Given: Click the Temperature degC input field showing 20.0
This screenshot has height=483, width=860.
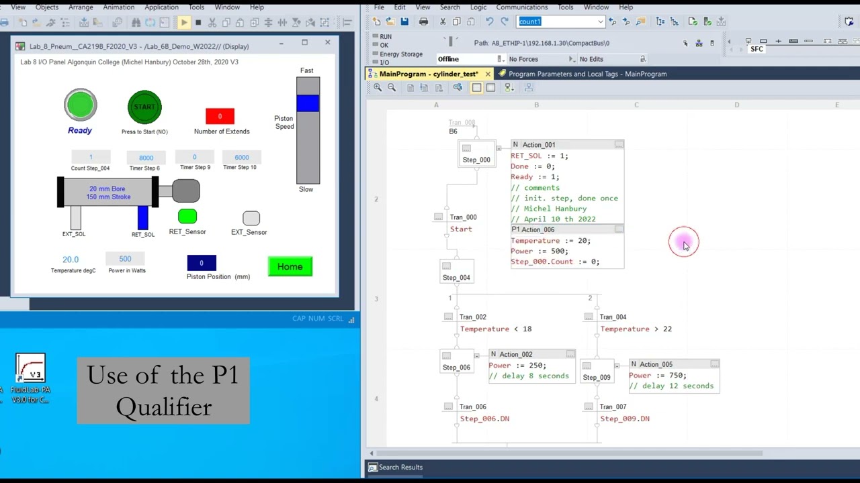Looking at the screenshot, I should [71, 259].
